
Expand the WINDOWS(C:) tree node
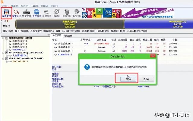pyautogui.click(x=7, y=50)
